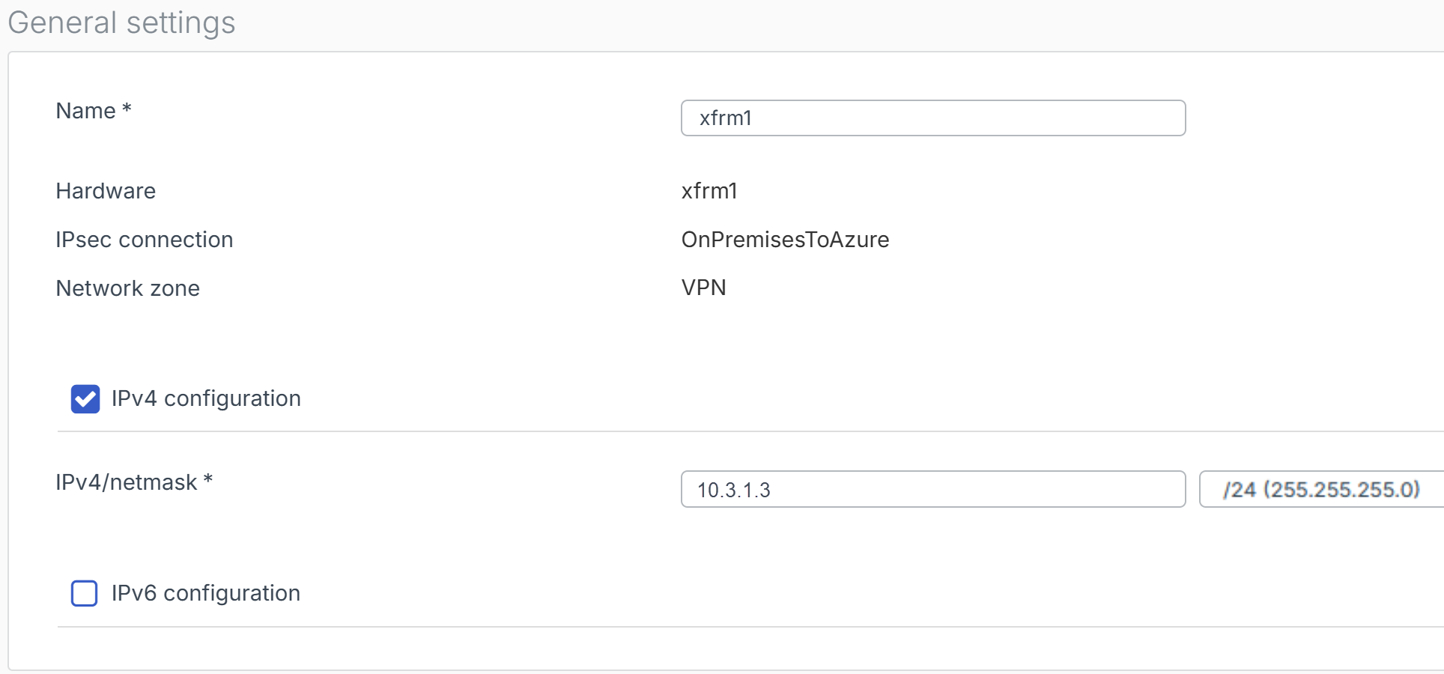Click the divider line under IPv4 configuration

click(x=749, y=431)
